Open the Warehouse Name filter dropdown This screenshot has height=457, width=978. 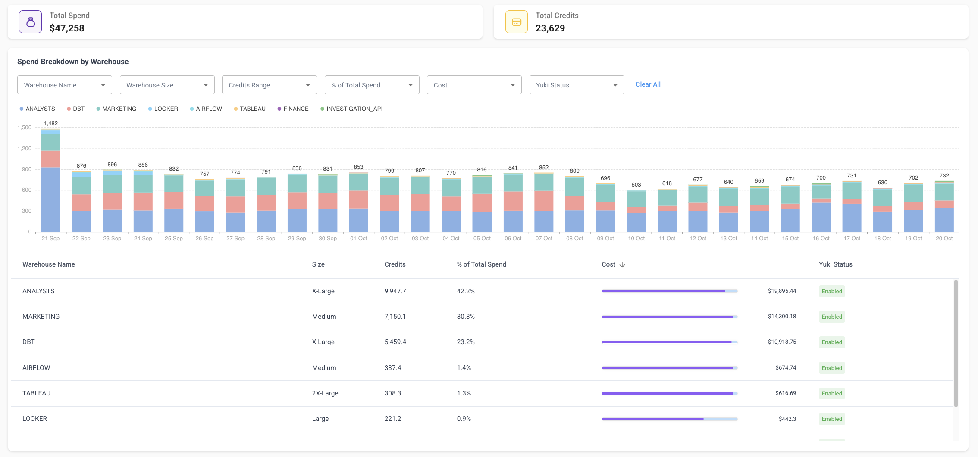point(65,85)
